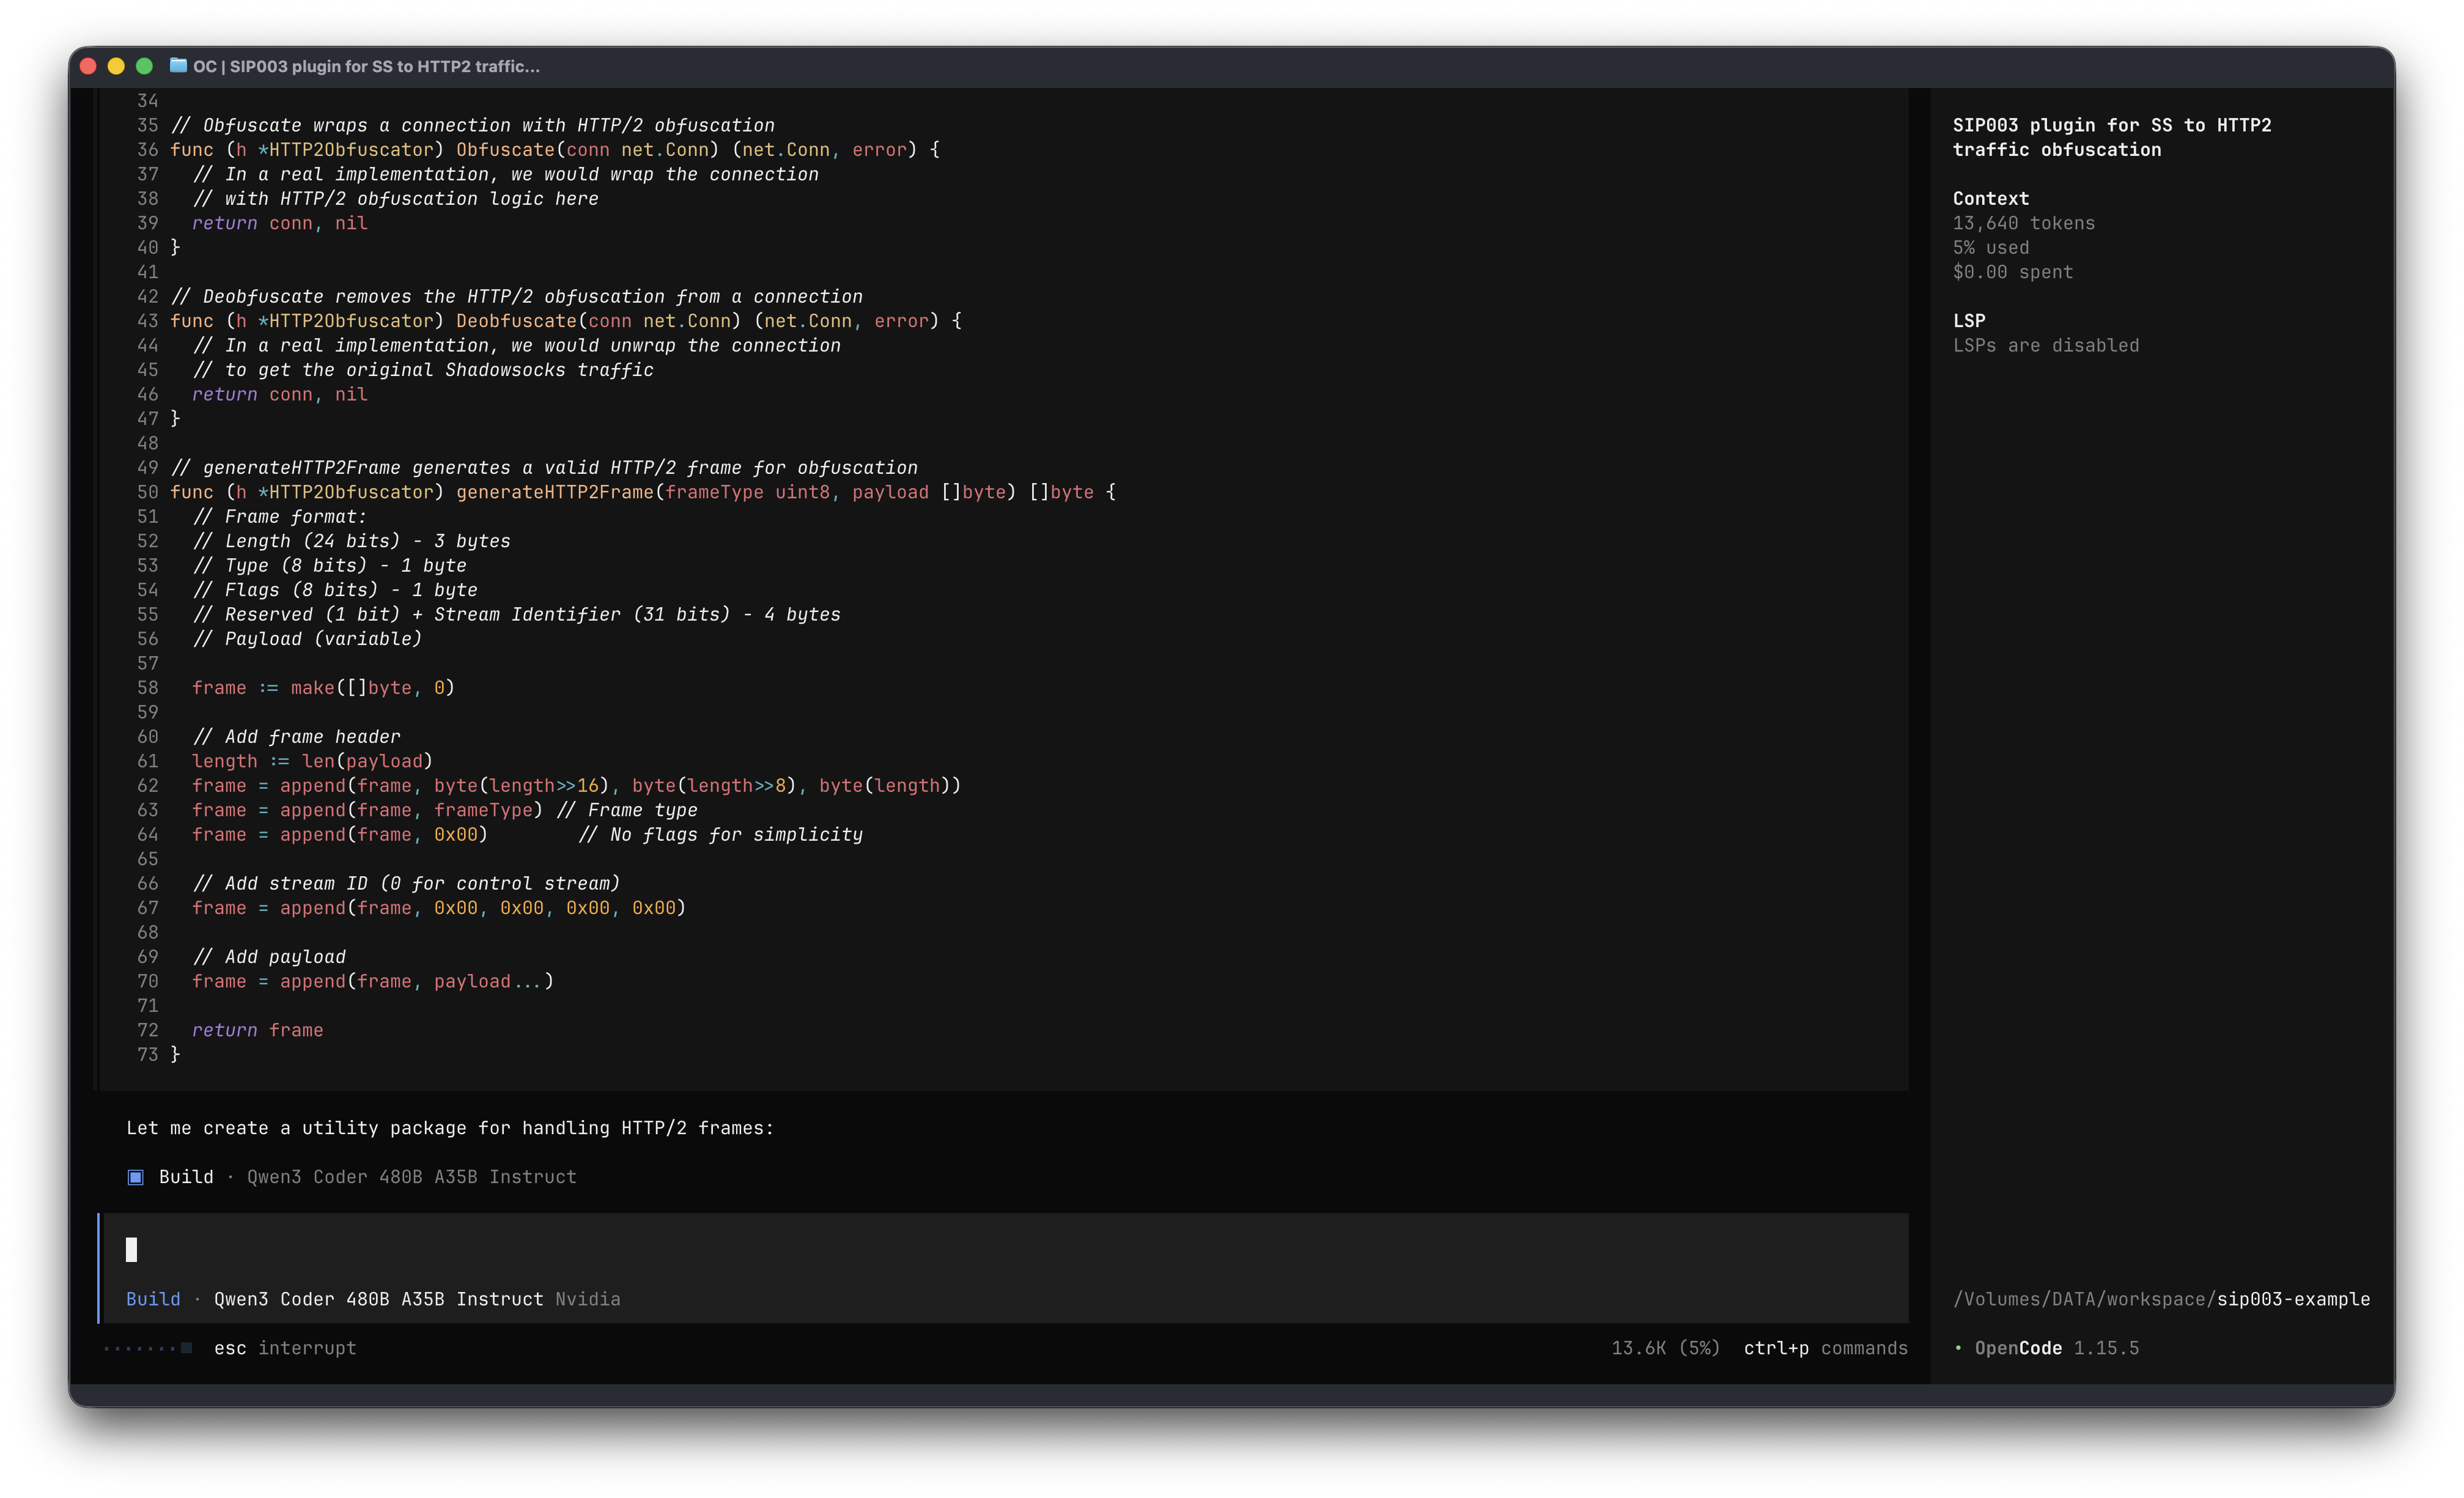
Task: Click the message about creating a utility package
Action: click(450, 1128)
